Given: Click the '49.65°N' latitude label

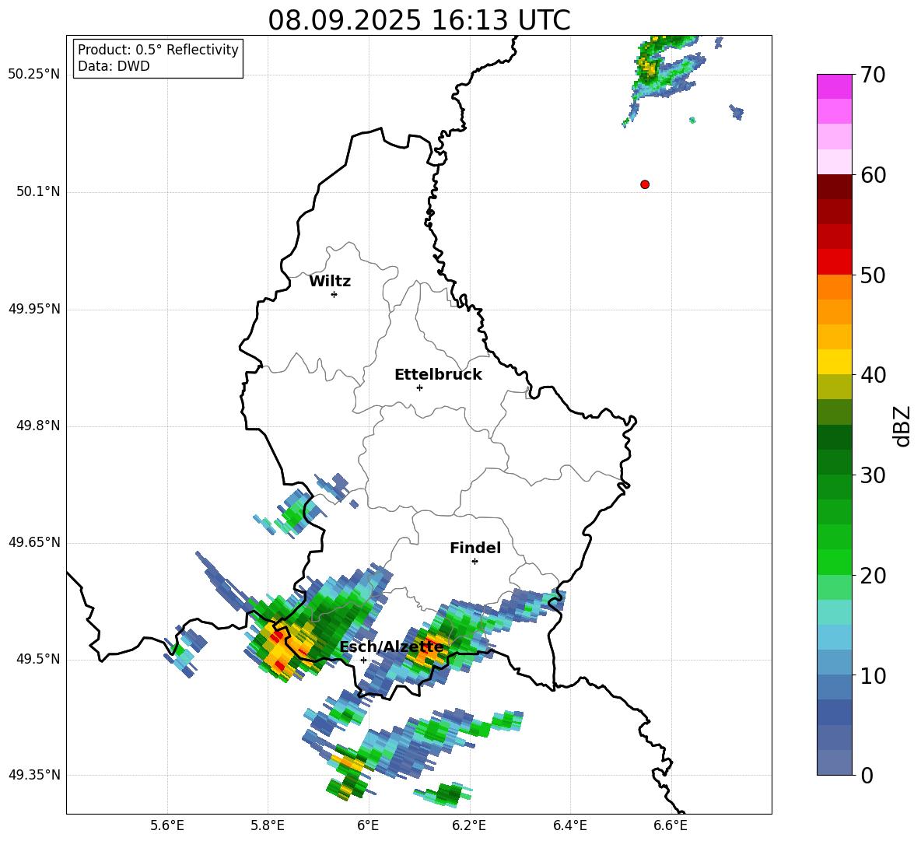Looking at the screenshot, I should click(34, 541).
